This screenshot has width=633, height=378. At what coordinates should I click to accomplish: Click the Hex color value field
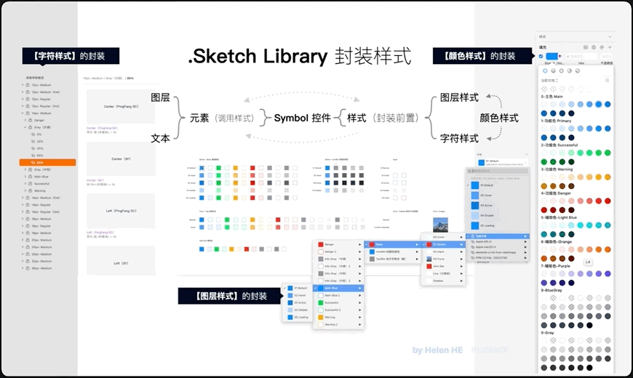pyautogui.click(x=581, y=57)
